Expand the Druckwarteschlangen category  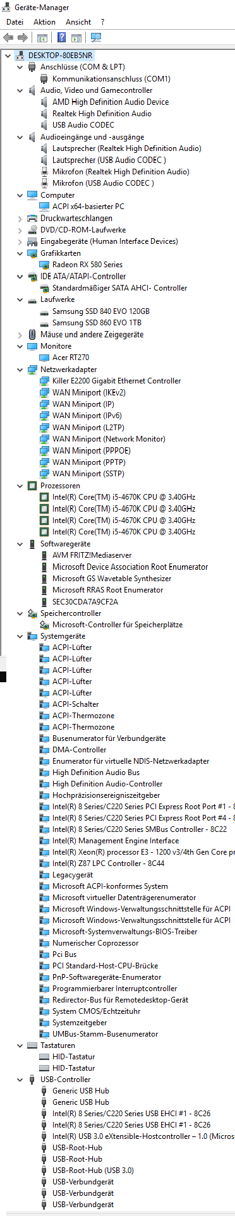20,219
